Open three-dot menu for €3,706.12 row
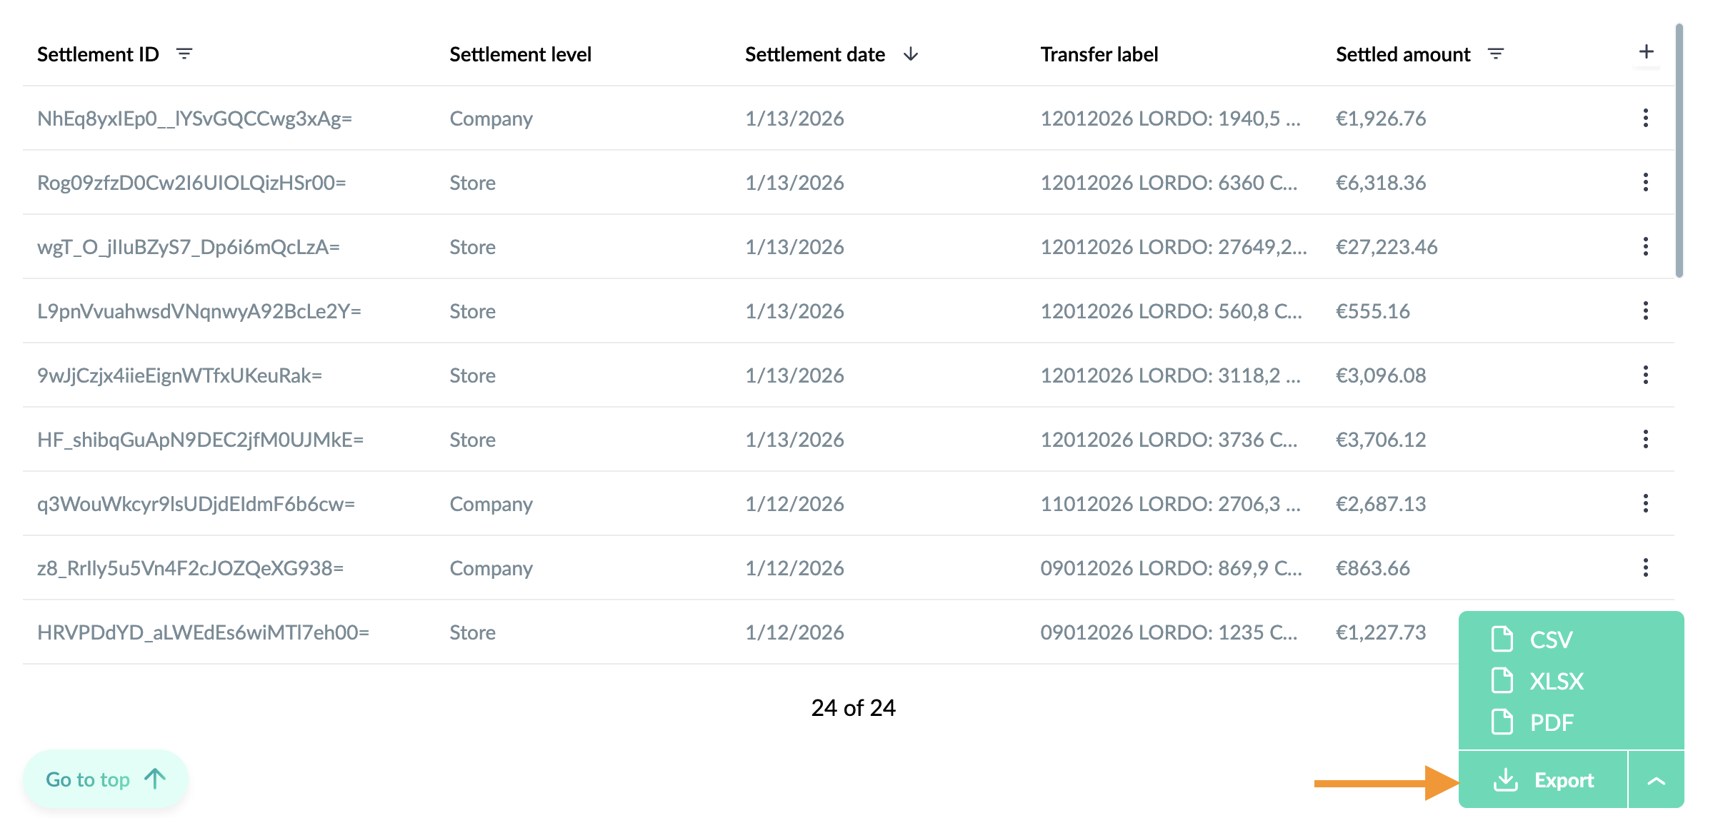The width and height of the screenshot is (1713, 818). pyautogui.click(x=1645, y=439)
